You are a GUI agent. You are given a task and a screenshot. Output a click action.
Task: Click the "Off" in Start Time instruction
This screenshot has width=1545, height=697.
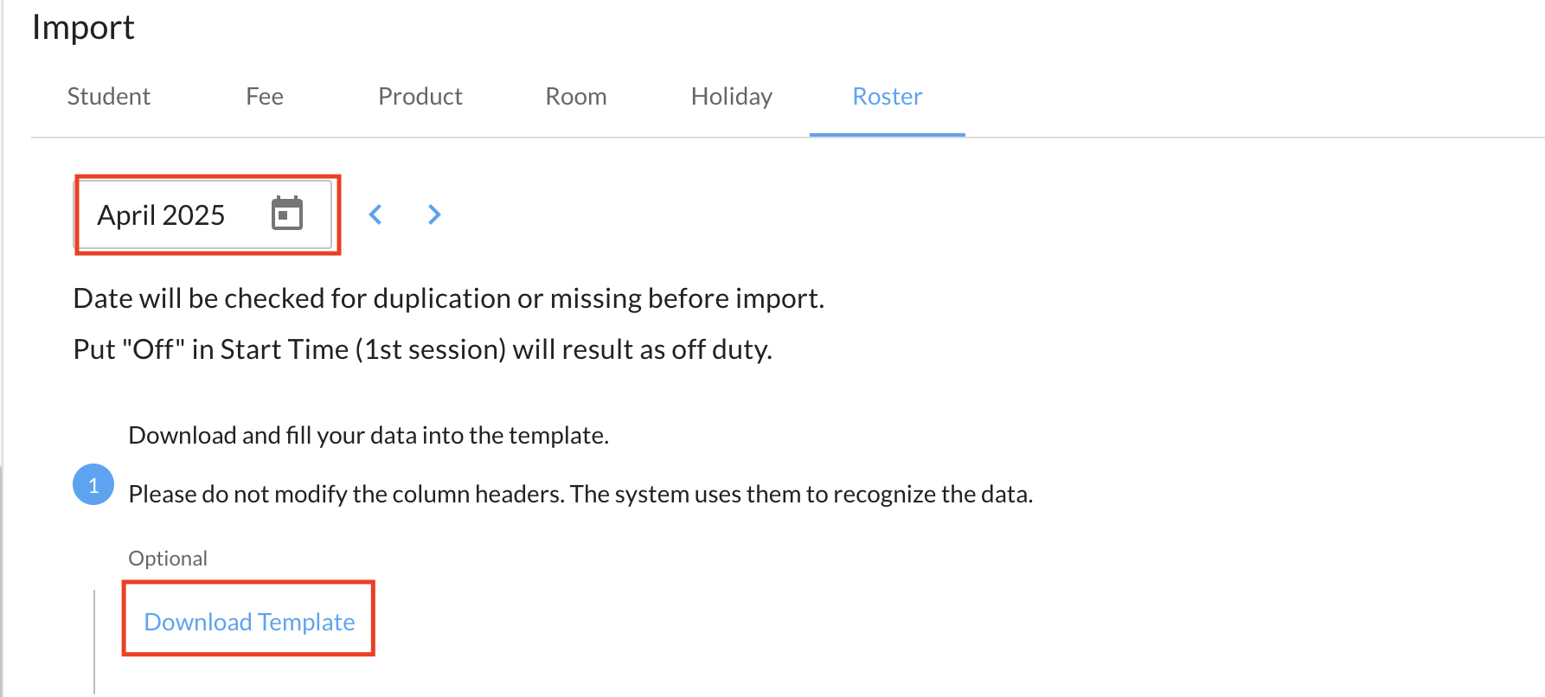[423, 349]
